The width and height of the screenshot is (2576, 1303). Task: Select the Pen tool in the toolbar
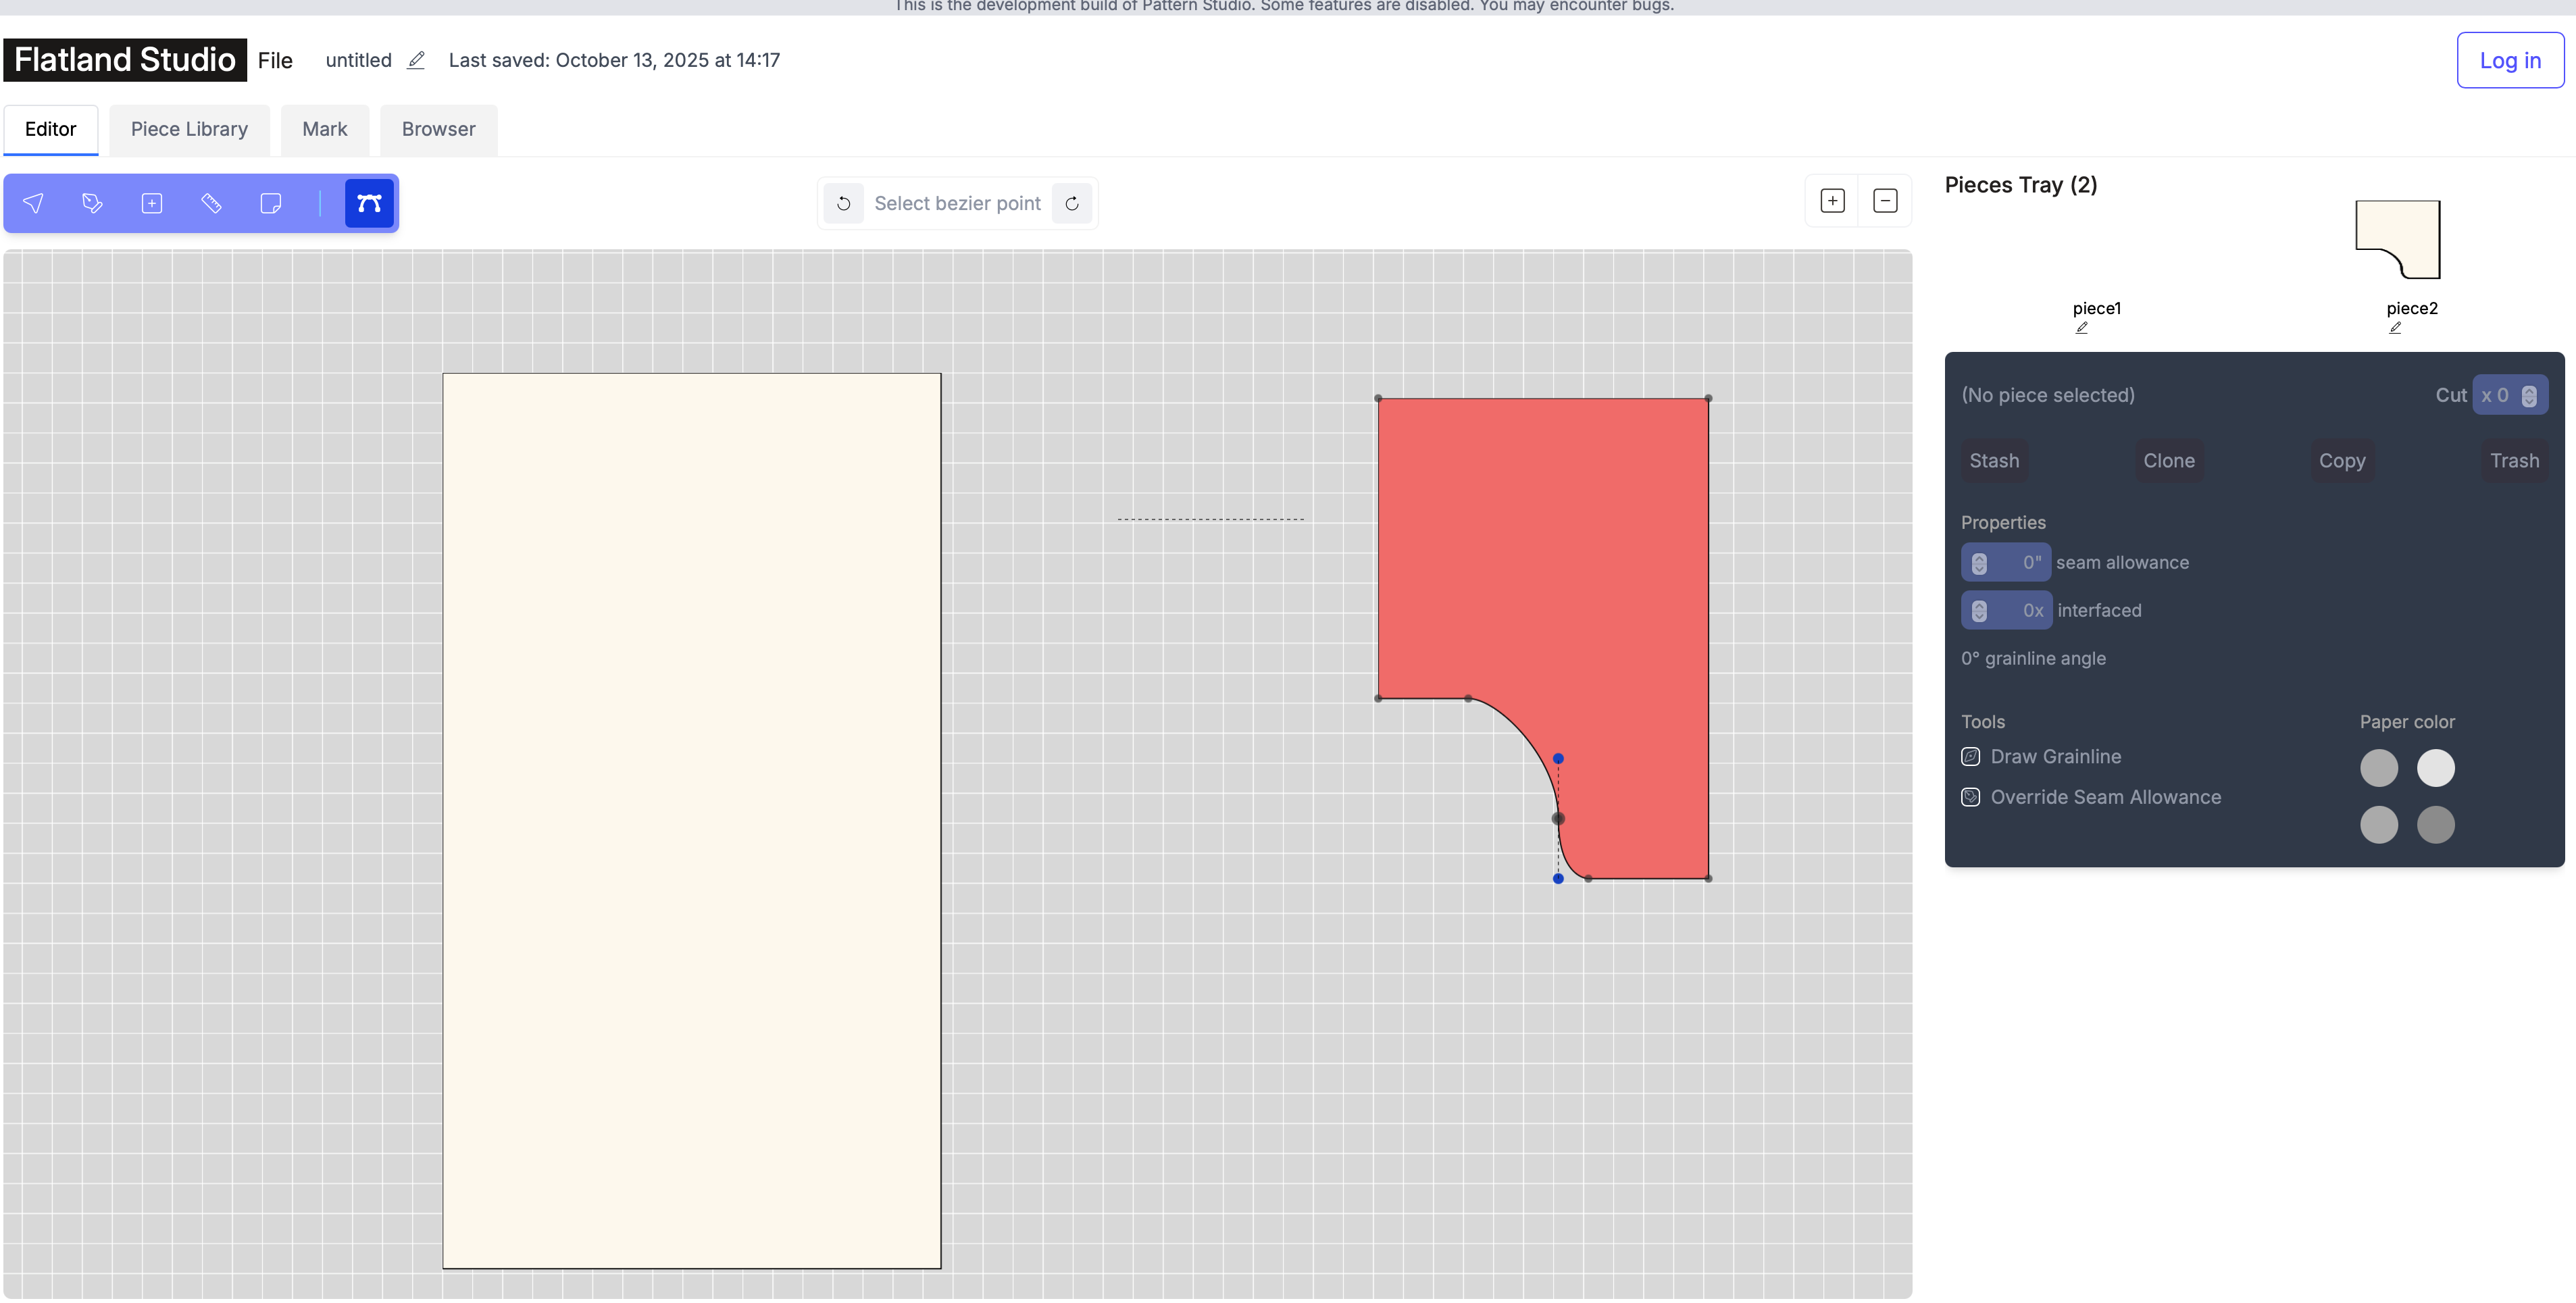tap(92, 203)
